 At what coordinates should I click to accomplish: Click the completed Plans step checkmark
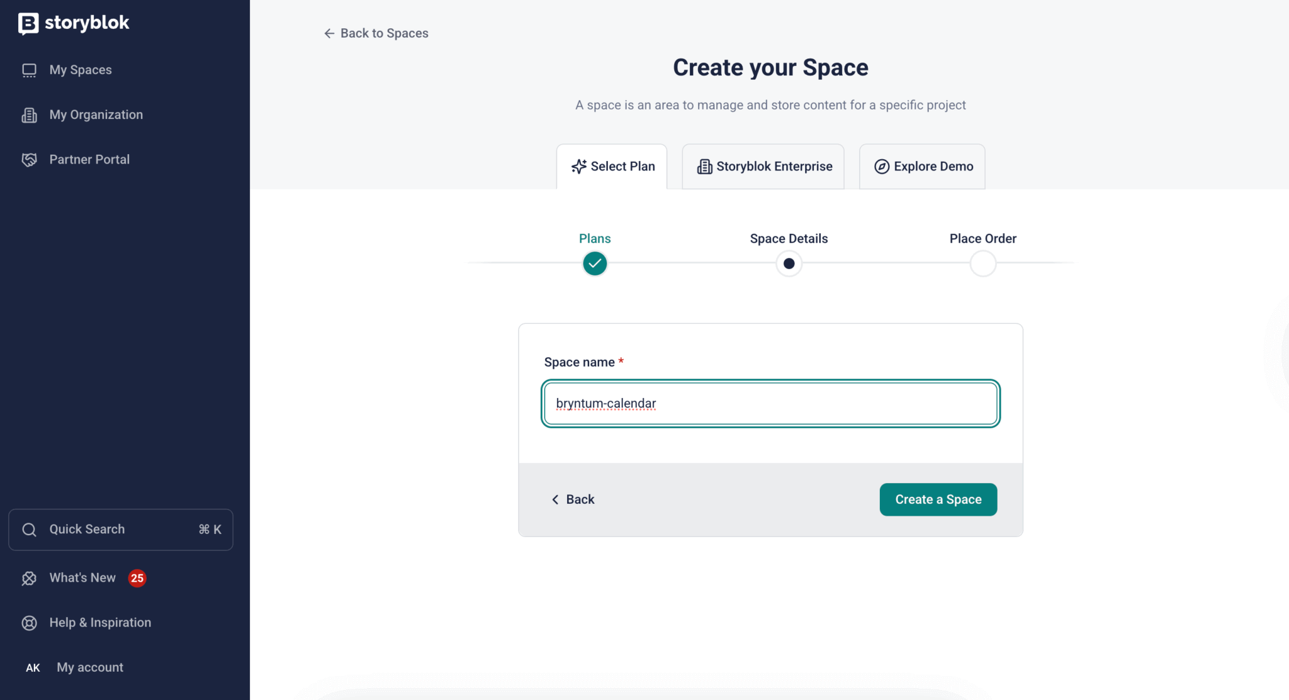[x=595, y=264]
